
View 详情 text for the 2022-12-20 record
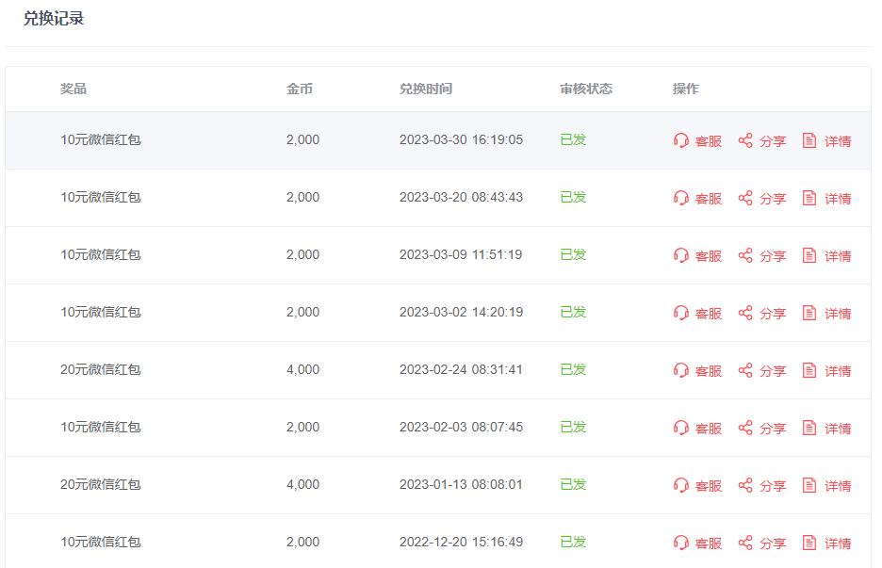[838, 544]
